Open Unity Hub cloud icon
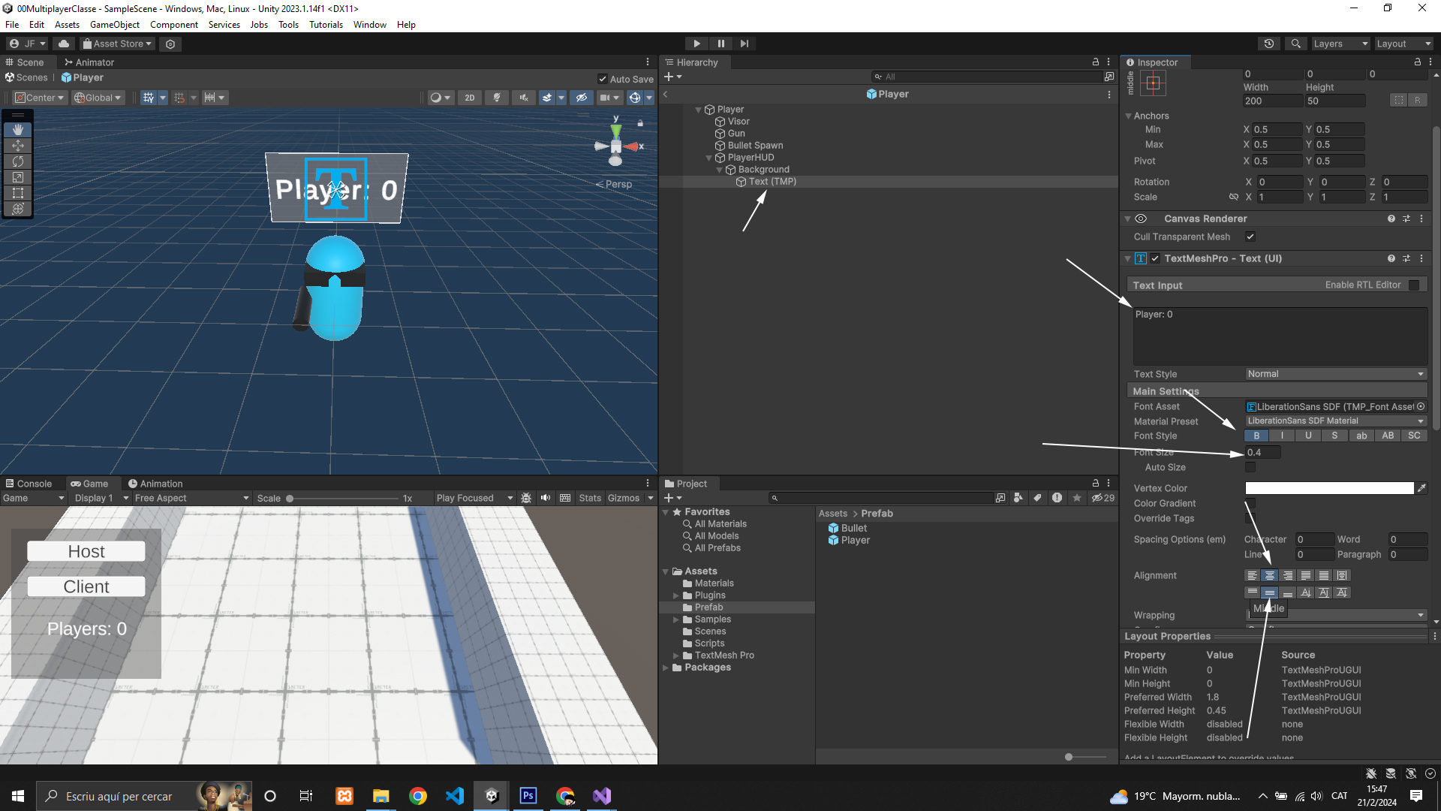 [64, 44]
